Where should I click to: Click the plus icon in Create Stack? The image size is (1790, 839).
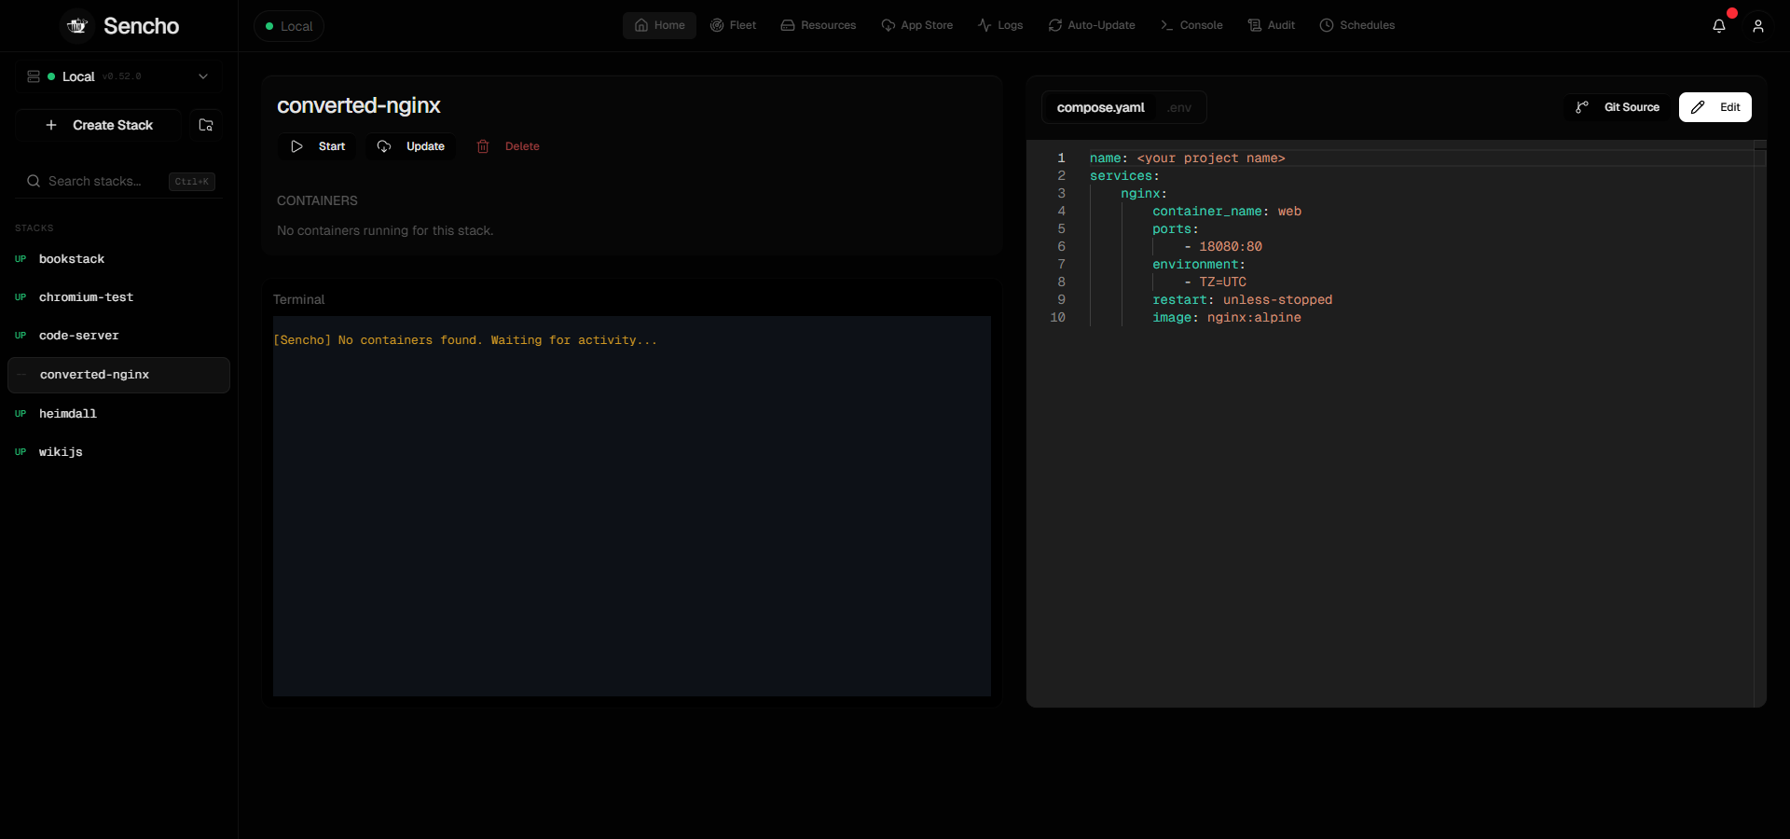pos(51,125)
